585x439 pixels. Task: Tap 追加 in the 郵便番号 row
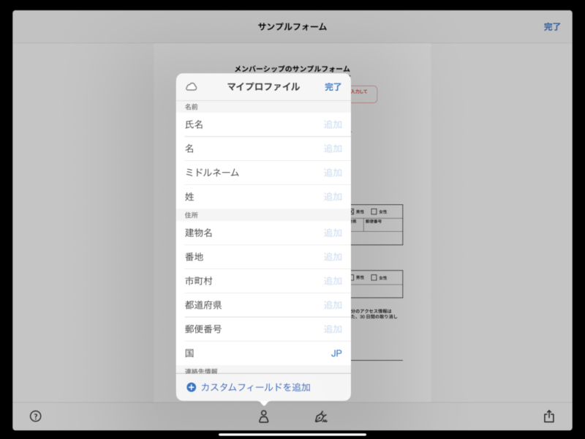point(333,329)
